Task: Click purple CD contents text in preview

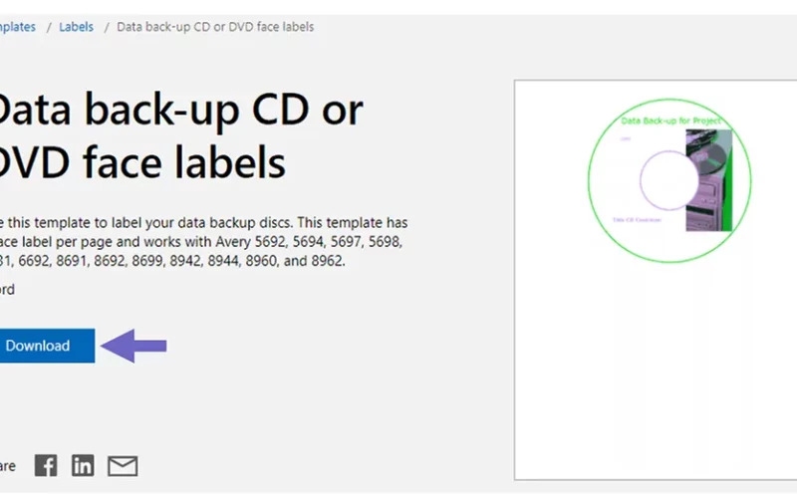Action: click(637, 220)
